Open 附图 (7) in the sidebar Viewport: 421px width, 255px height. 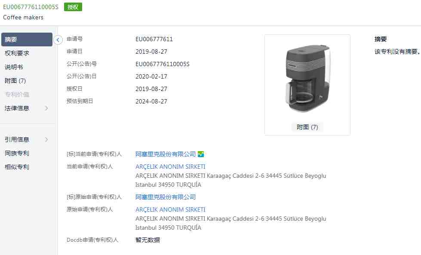click(x=15, y=81)
